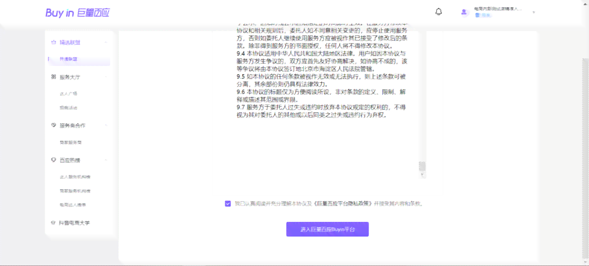Click the page vertical scrollbar on right edge
The width and height of the screenshot is (589, 266).
pos(586,158)
